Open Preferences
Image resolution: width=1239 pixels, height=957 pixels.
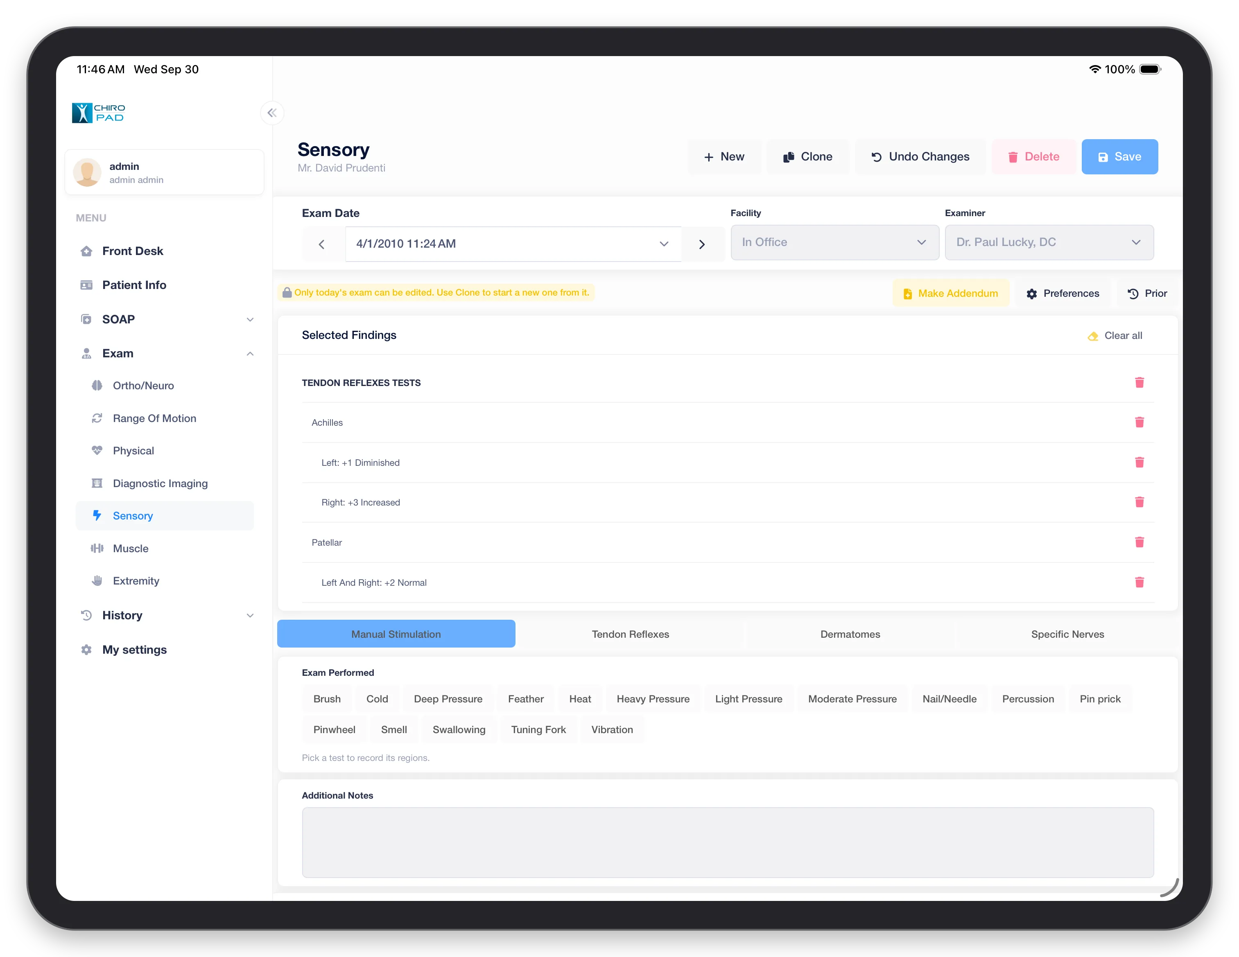(1063, 293)
